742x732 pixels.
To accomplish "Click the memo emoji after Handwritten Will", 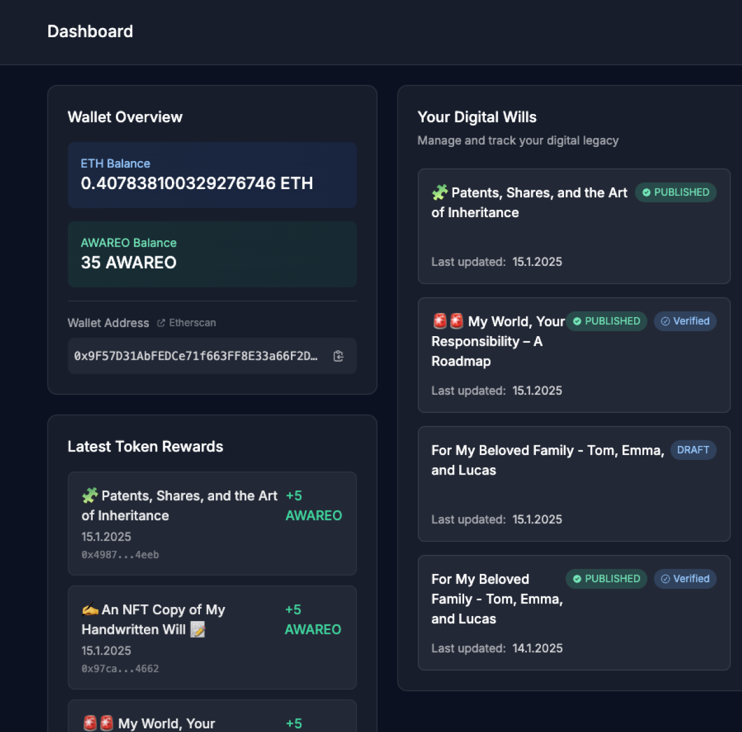I will point(198,630).
